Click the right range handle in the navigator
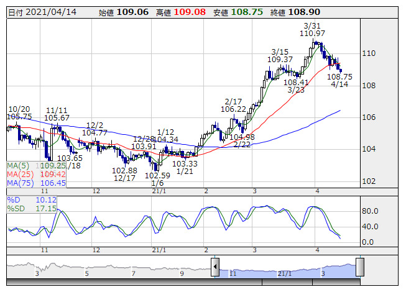The image size is (406, 292). pos(359,268)
